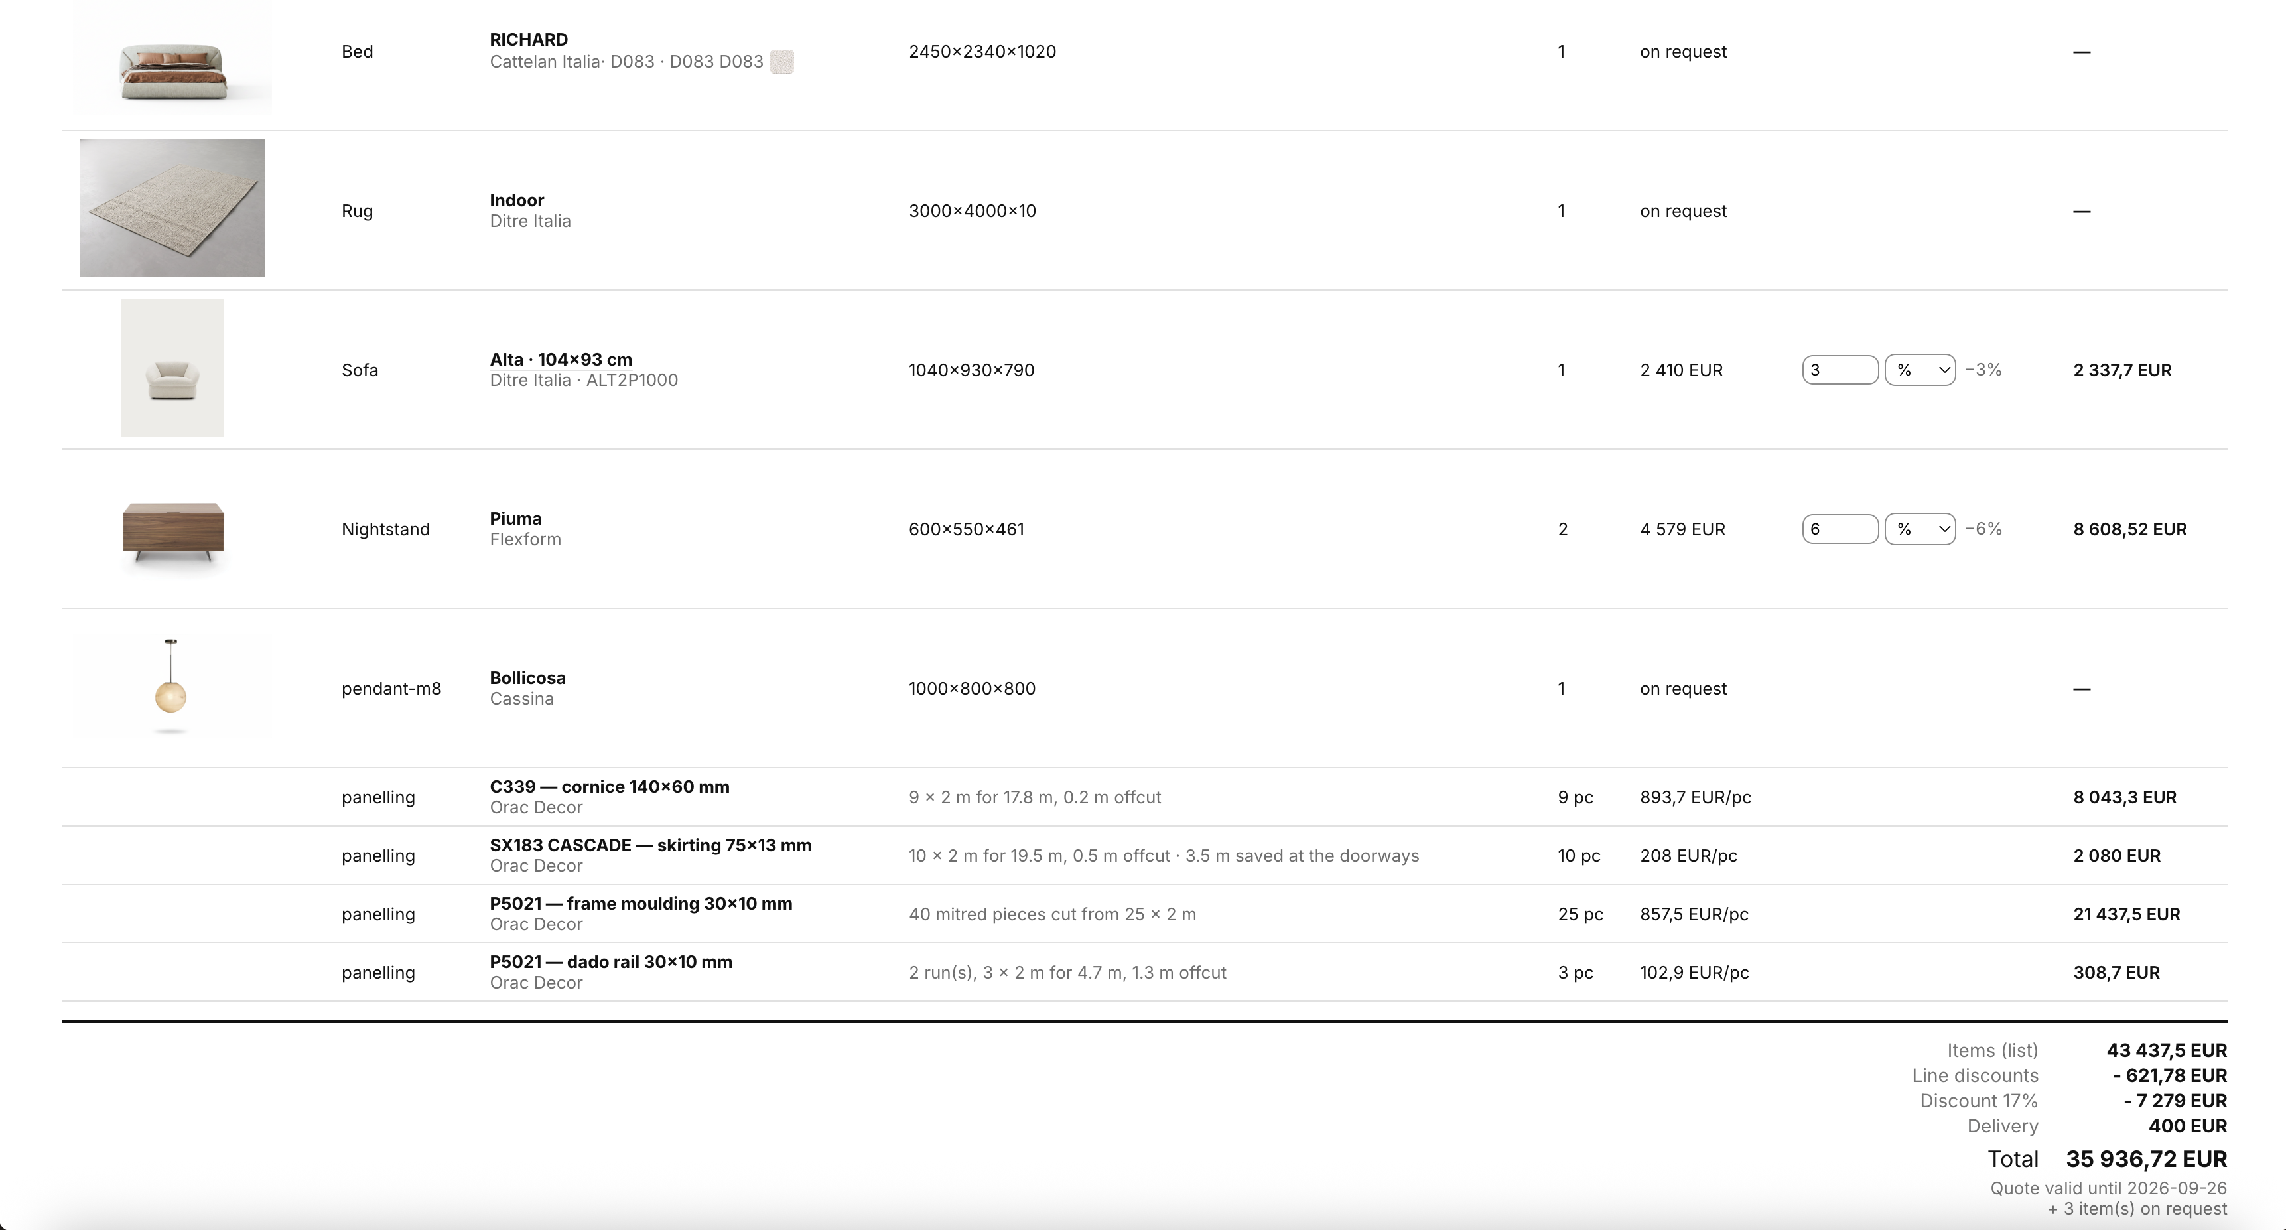Select the 2 410 EUR sofa list price
Screen dimensions: 2286x1230
pos(1681,370)
